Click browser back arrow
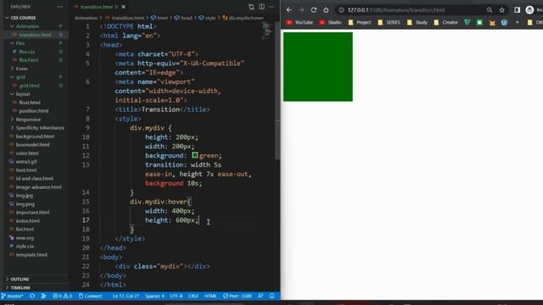The height and width of the screenshot is (305, 543). coord(288,10)
